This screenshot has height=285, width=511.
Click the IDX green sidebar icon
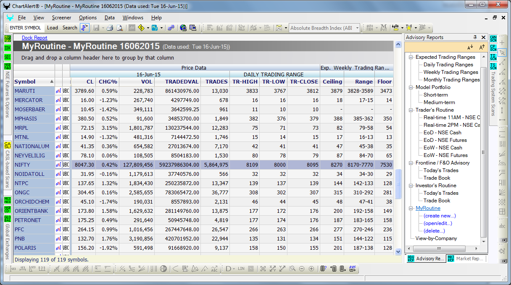tap(8, 48)
